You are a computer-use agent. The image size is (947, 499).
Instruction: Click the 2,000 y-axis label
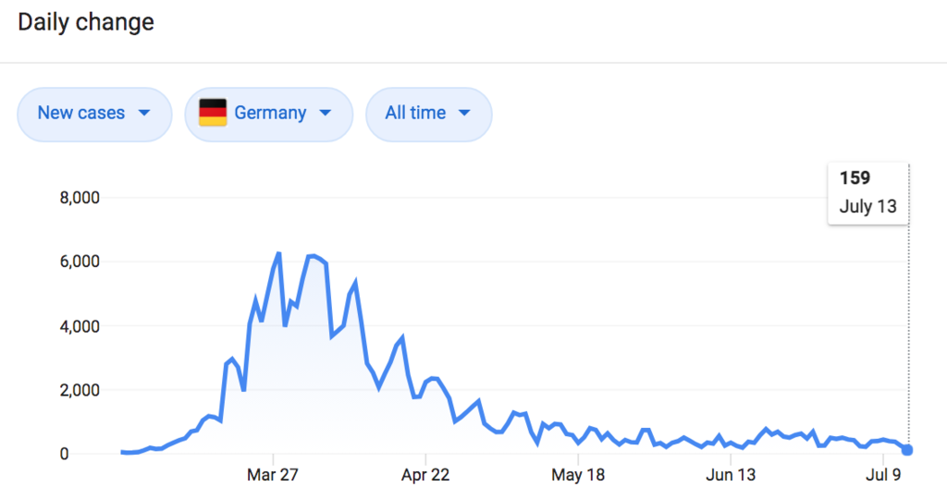pos(80,390)
